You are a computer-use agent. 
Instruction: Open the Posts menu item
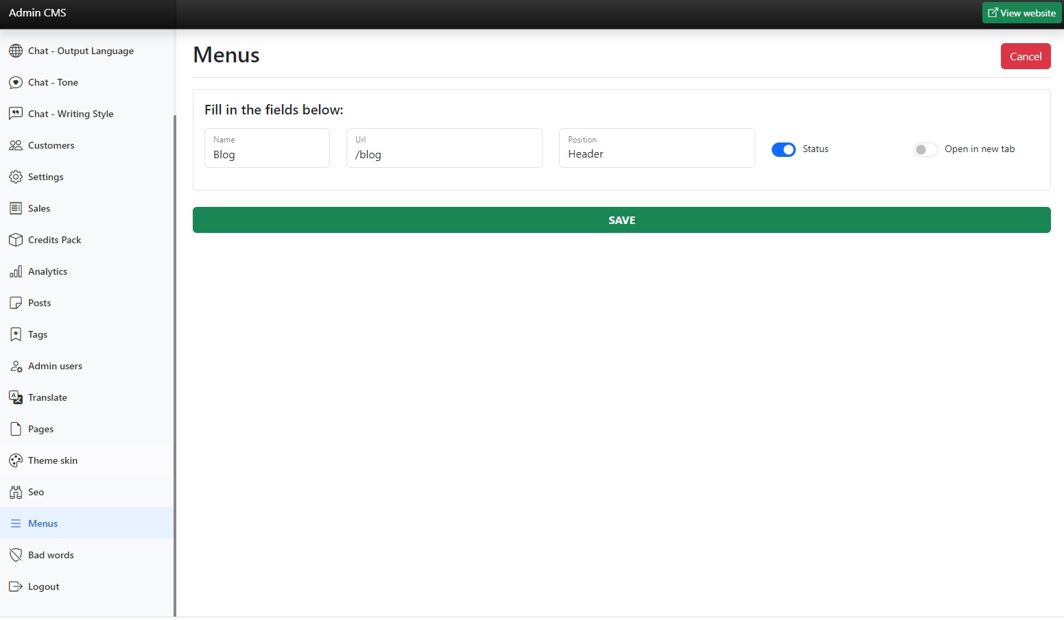click(x=40, y=303)
